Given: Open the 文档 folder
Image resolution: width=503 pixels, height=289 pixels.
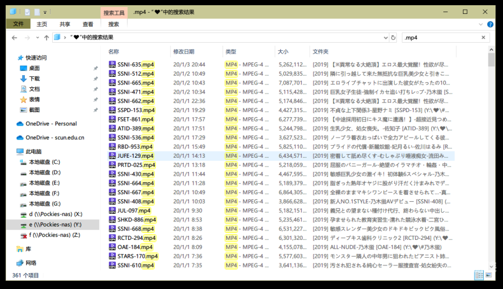Looking at the screenshot, I should click(x=34, y=89).
